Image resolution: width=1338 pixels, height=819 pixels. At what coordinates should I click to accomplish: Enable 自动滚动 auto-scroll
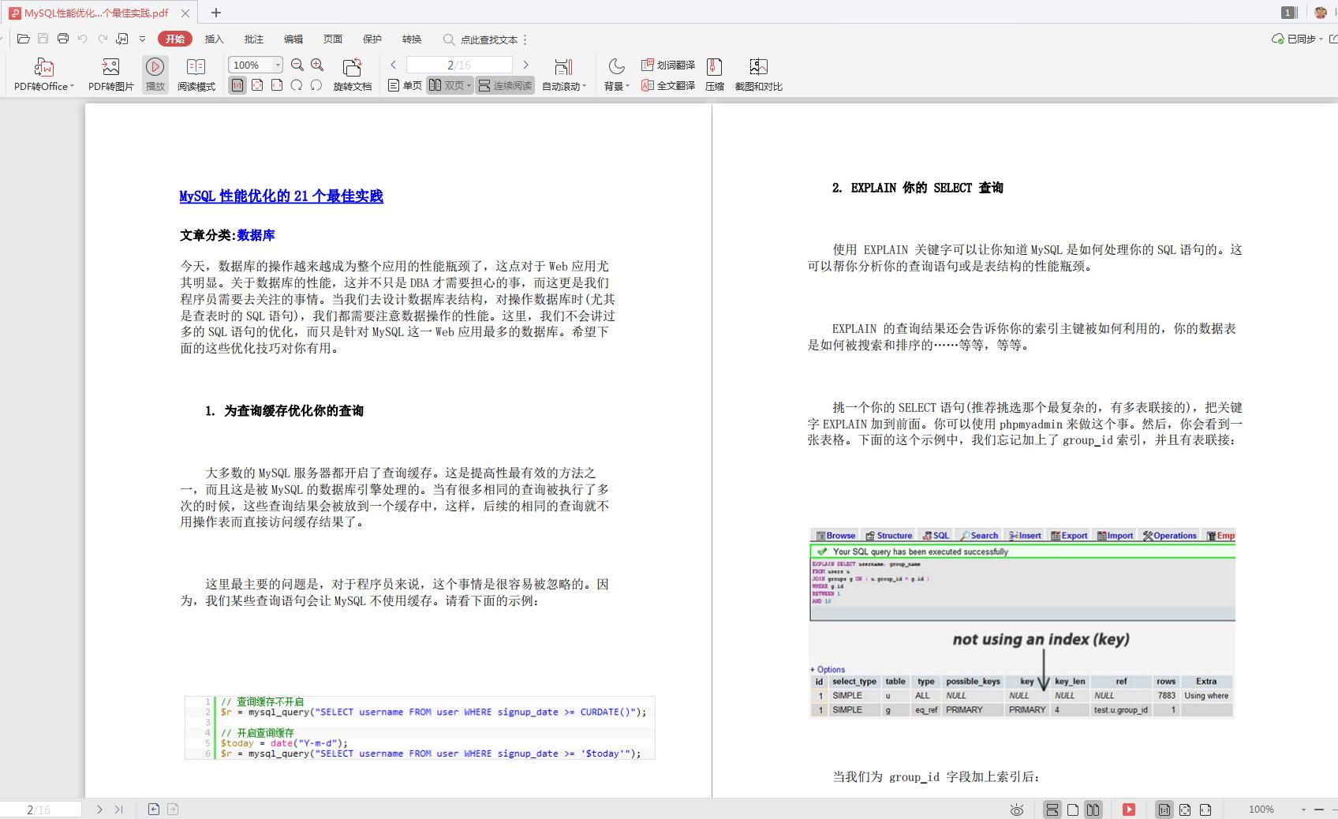562,73
